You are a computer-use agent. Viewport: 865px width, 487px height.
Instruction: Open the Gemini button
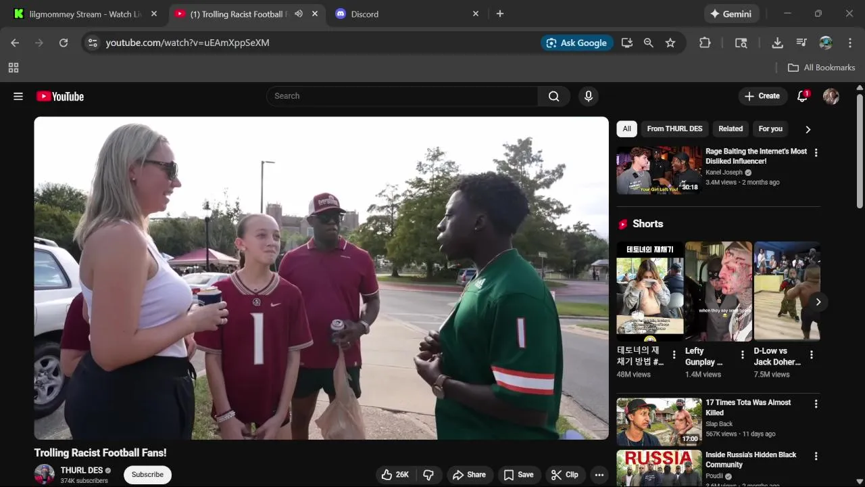click(x=731, y=14)
